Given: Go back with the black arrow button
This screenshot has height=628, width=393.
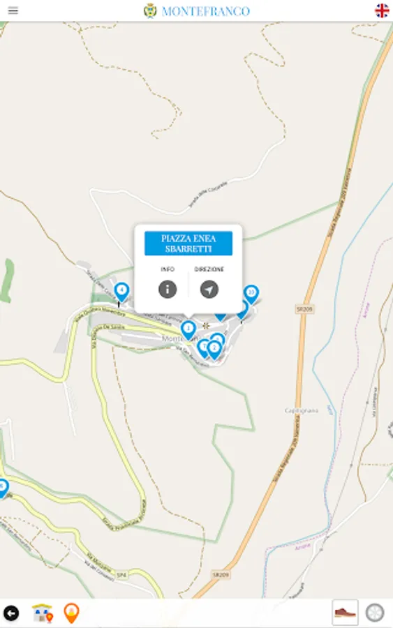Looking at the screenshot, I should (x=11, y=613).
